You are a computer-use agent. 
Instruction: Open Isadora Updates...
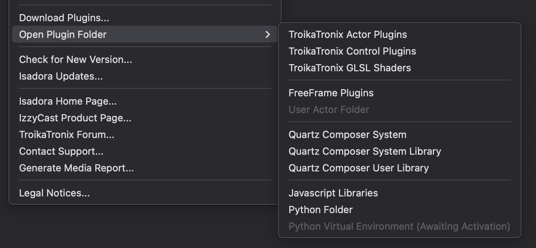(61, 76)
